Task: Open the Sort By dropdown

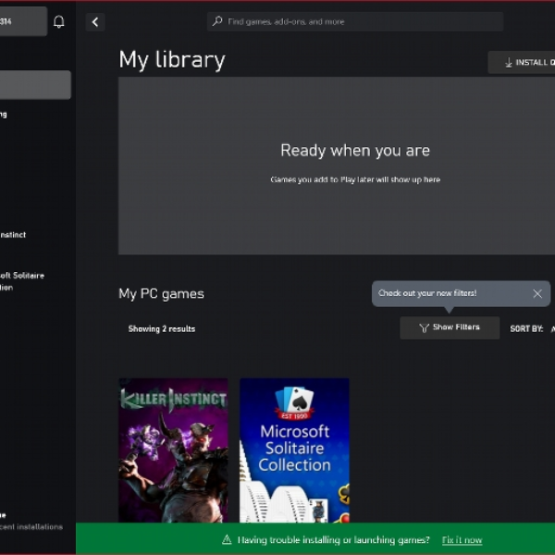Action: [532, 328]
